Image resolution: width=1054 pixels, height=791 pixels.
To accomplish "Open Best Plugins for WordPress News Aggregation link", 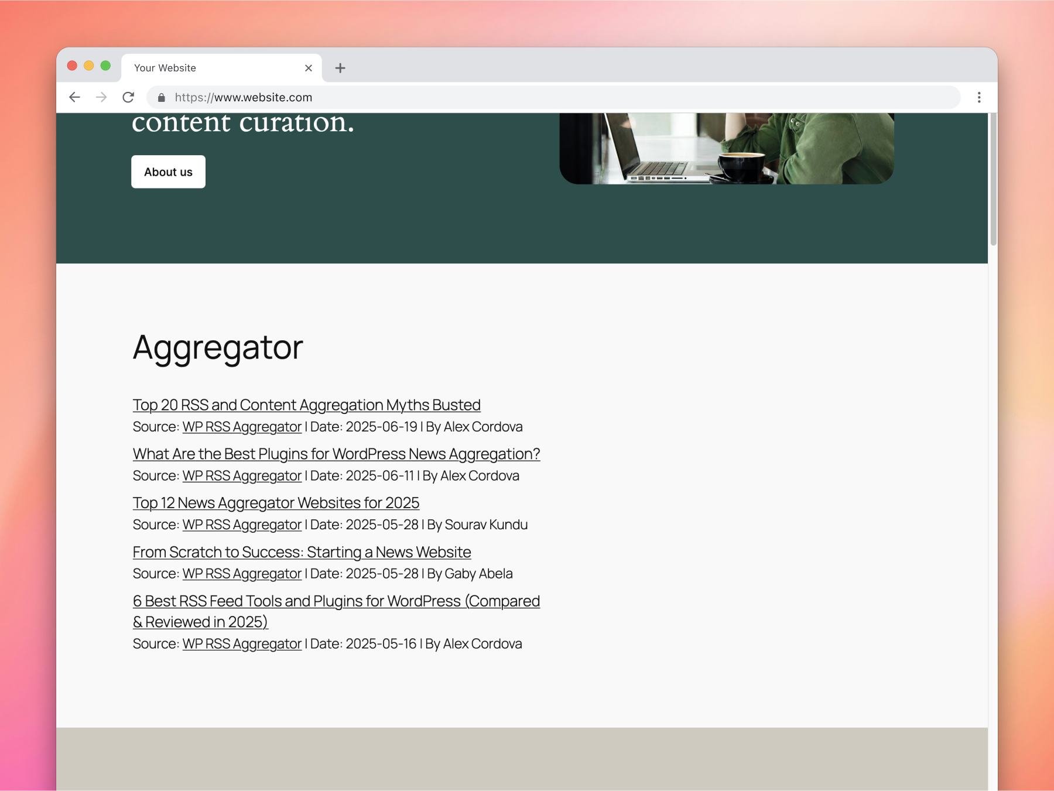I will click(337, 454).
